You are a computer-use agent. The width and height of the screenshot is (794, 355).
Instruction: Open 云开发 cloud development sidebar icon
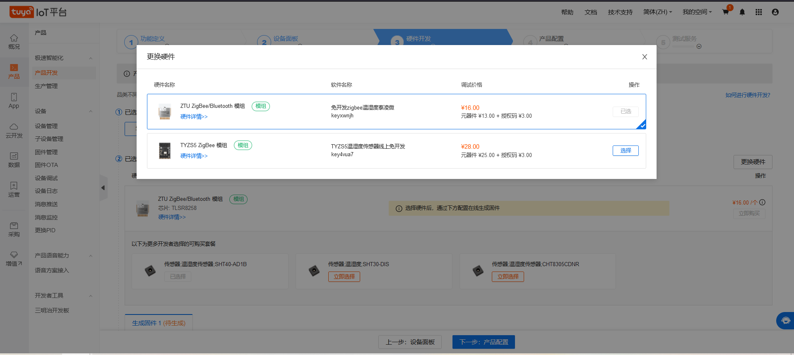pos(14,131)
